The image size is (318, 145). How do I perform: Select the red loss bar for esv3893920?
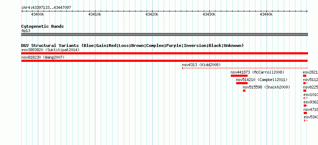pyautogui.click(x=164, y=53)
